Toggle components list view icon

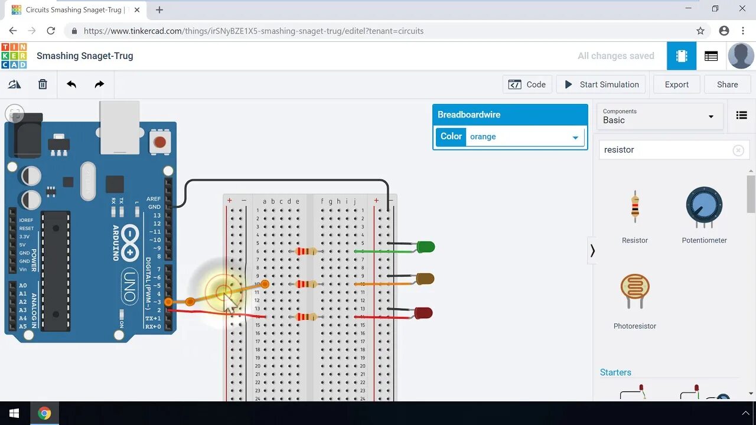[x=742, y=116]
